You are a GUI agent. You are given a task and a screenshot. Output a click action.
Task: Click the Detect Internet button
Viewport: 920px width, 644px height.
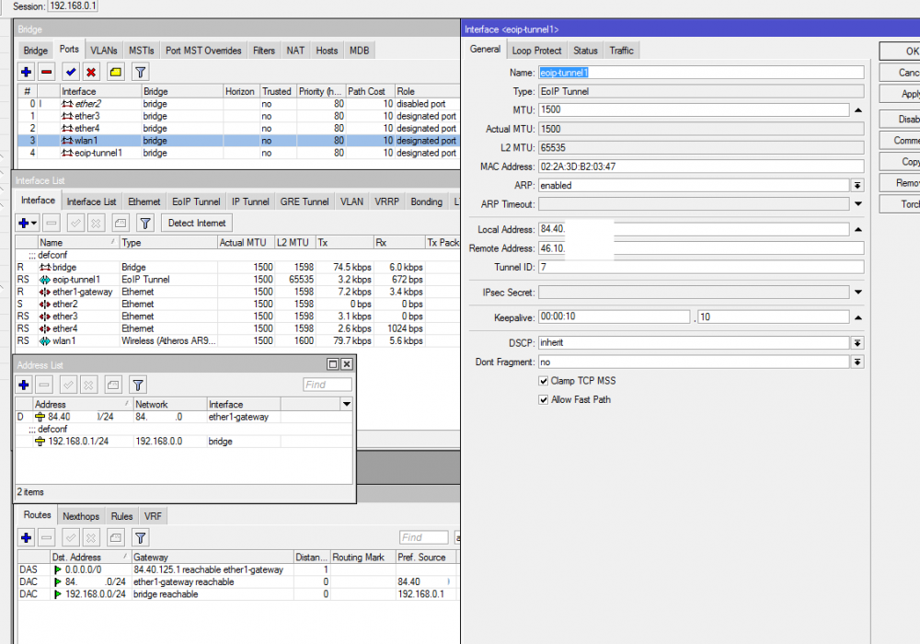[196, 222]
